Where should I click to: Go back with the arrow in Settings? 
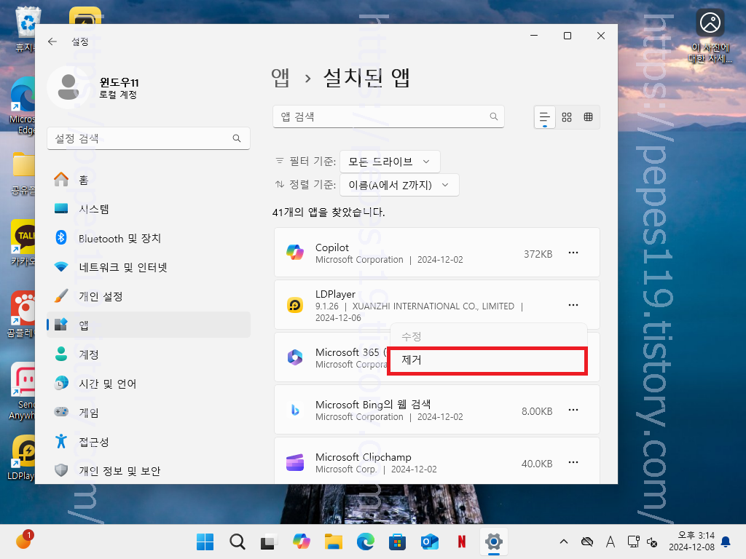click(52, 41)
